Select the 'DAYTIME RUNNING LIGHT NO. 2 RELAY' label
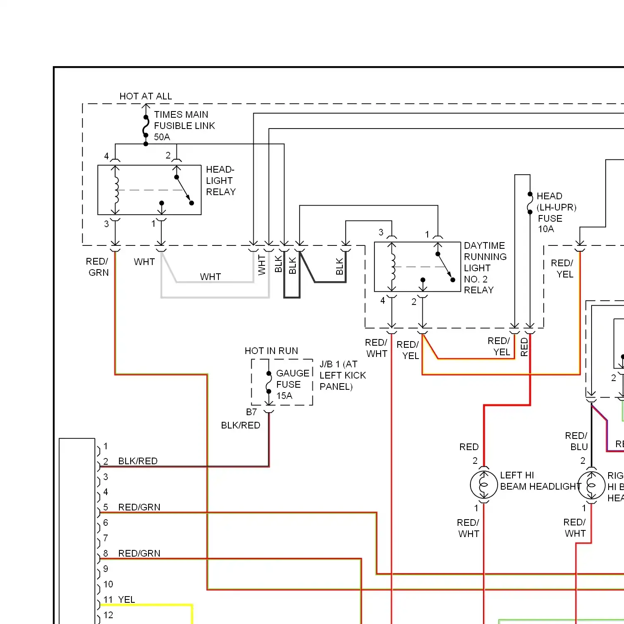 pos(485,268)
